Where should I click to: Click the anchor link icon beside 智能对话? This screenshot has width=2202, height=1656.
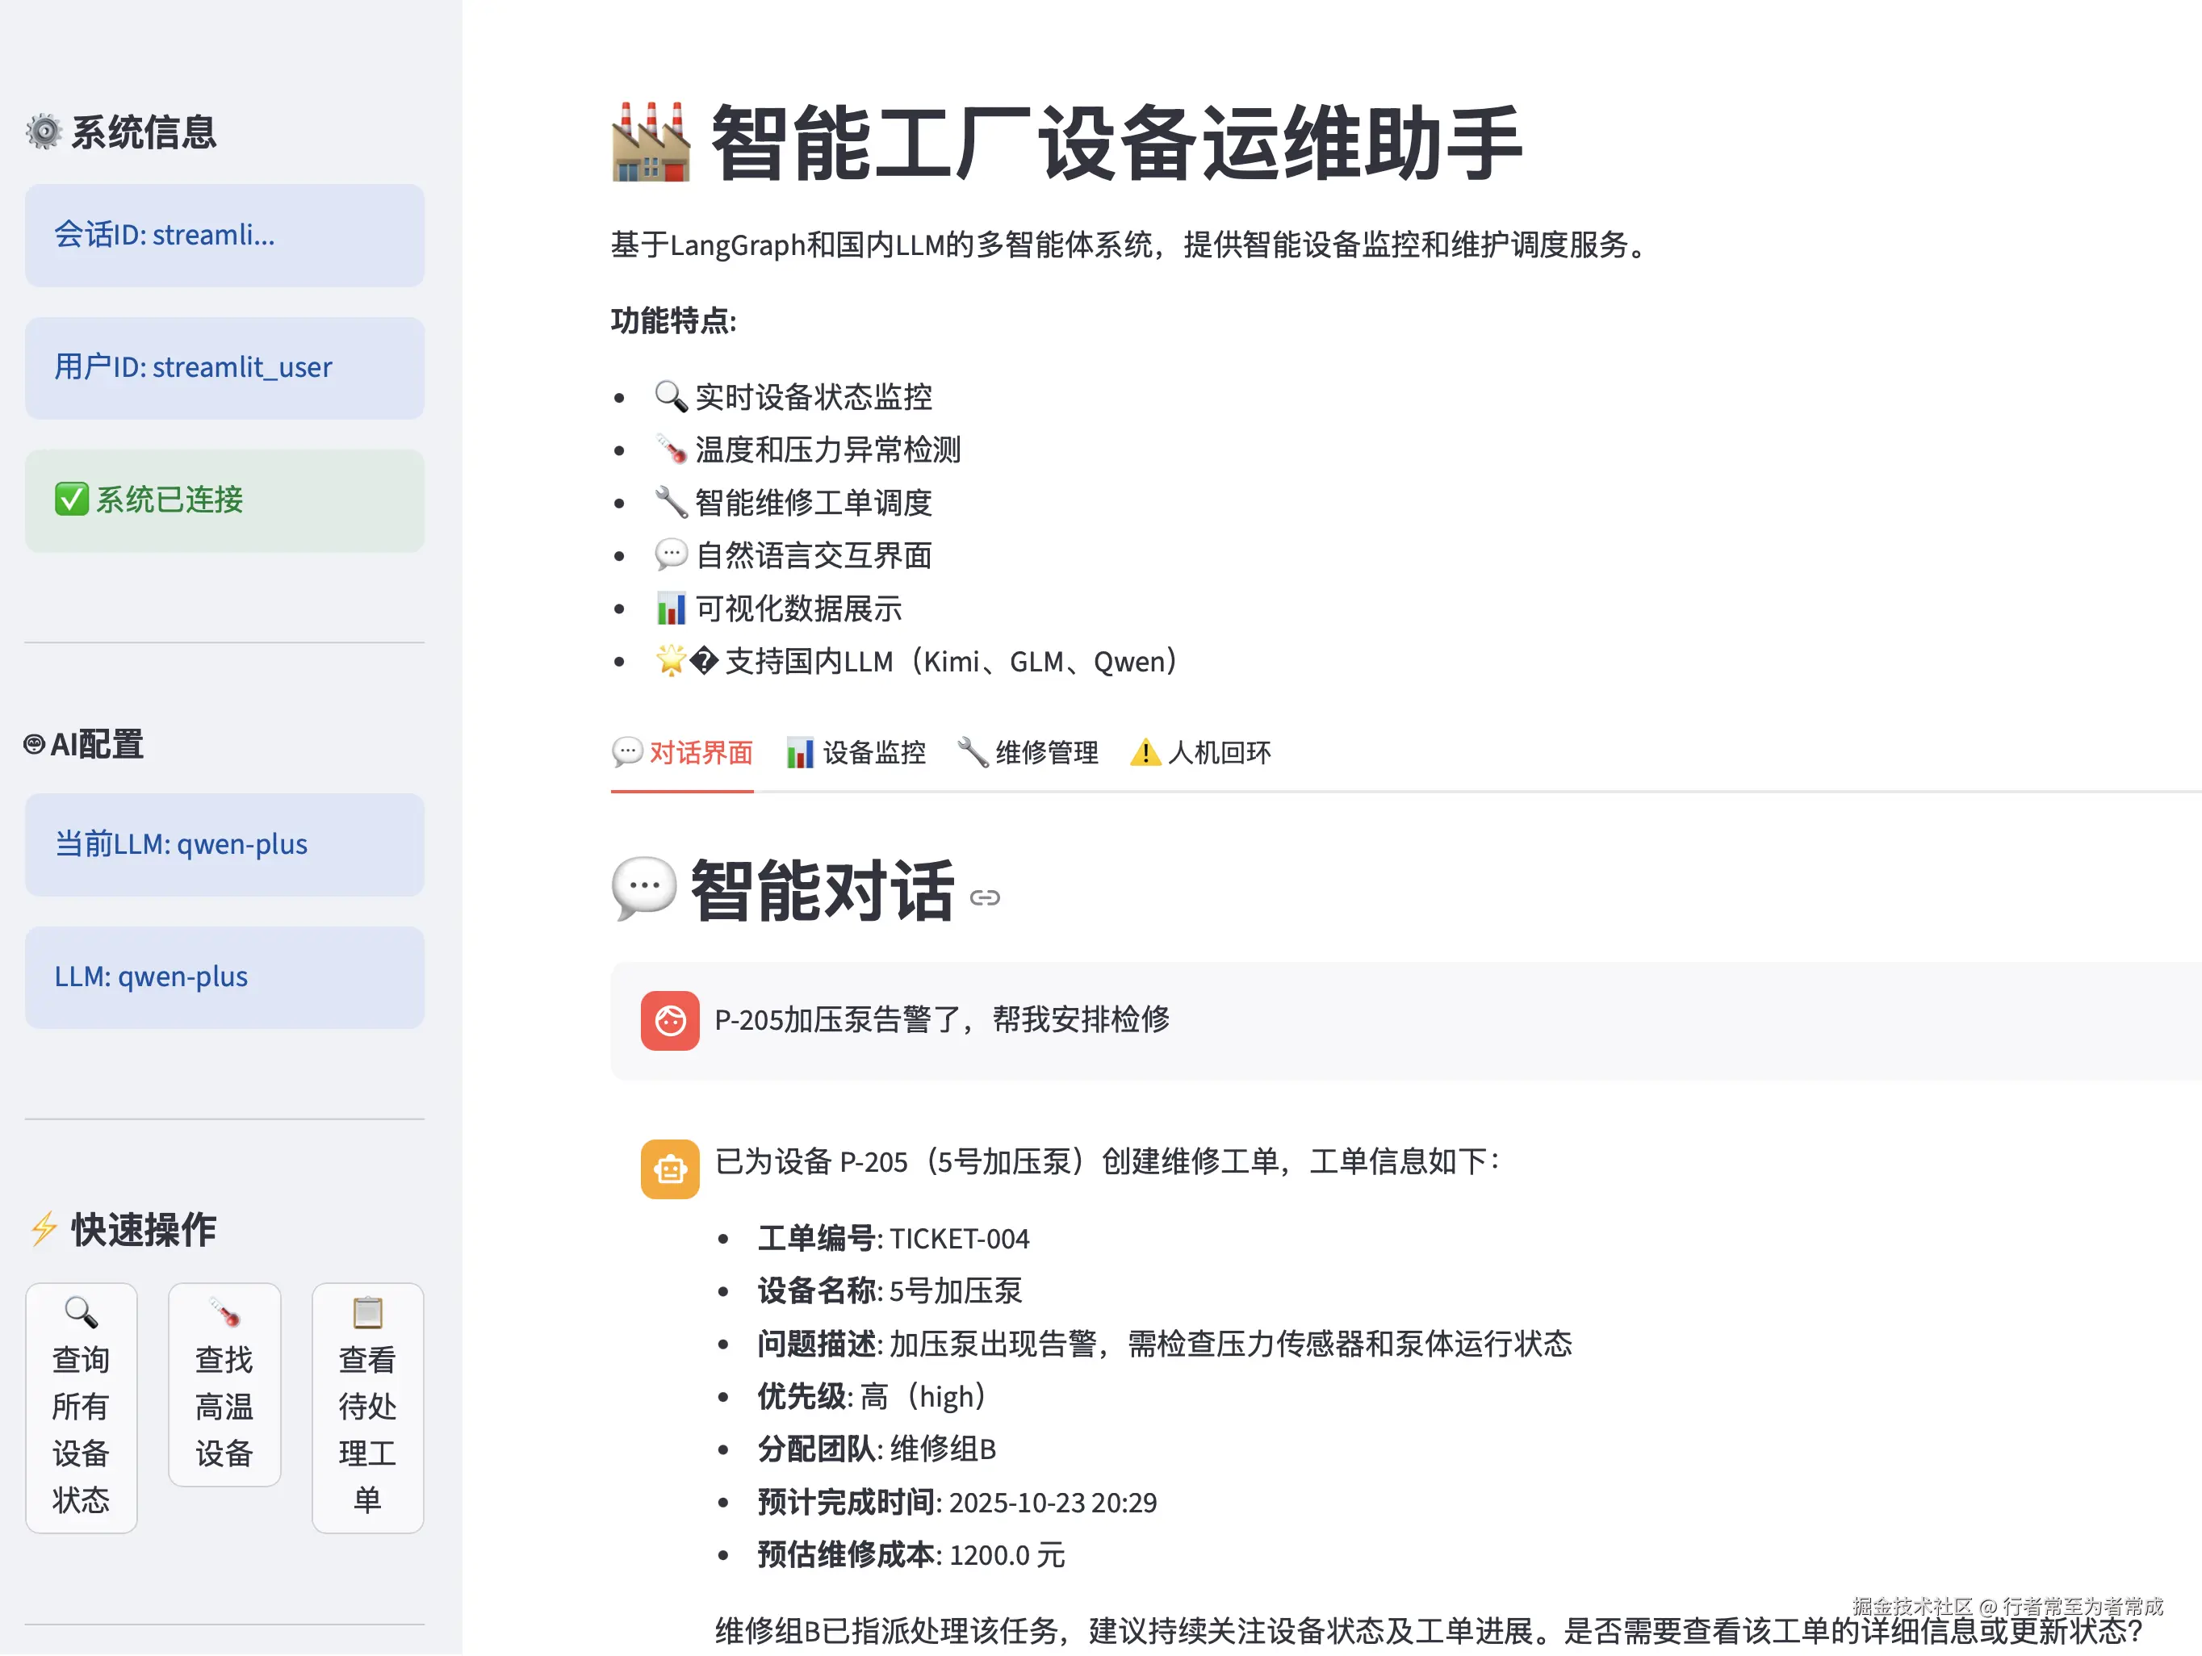(x=985, y=897)
